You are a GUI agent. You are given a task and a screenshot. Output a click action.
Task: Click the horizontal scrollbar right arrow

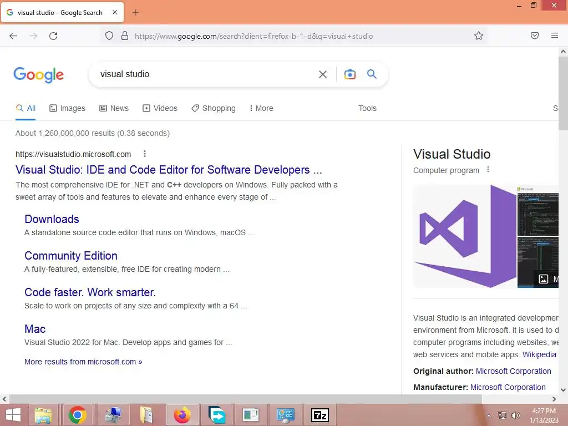(554, 399)
